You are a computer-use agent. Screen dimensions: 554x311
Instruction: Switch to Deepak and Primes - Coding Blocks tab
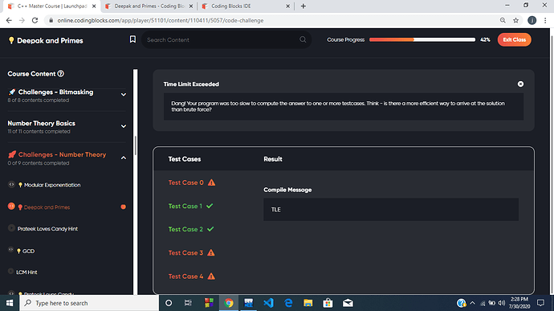149,6
